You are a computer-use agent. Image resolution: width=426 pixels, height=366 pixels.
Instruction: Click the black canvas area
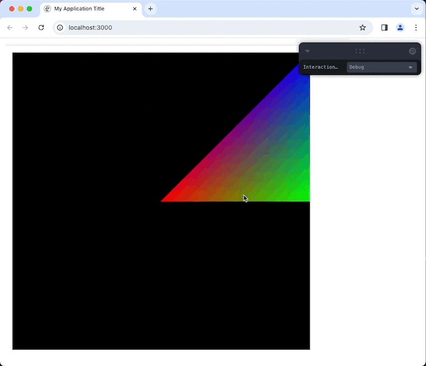(106, 266)
